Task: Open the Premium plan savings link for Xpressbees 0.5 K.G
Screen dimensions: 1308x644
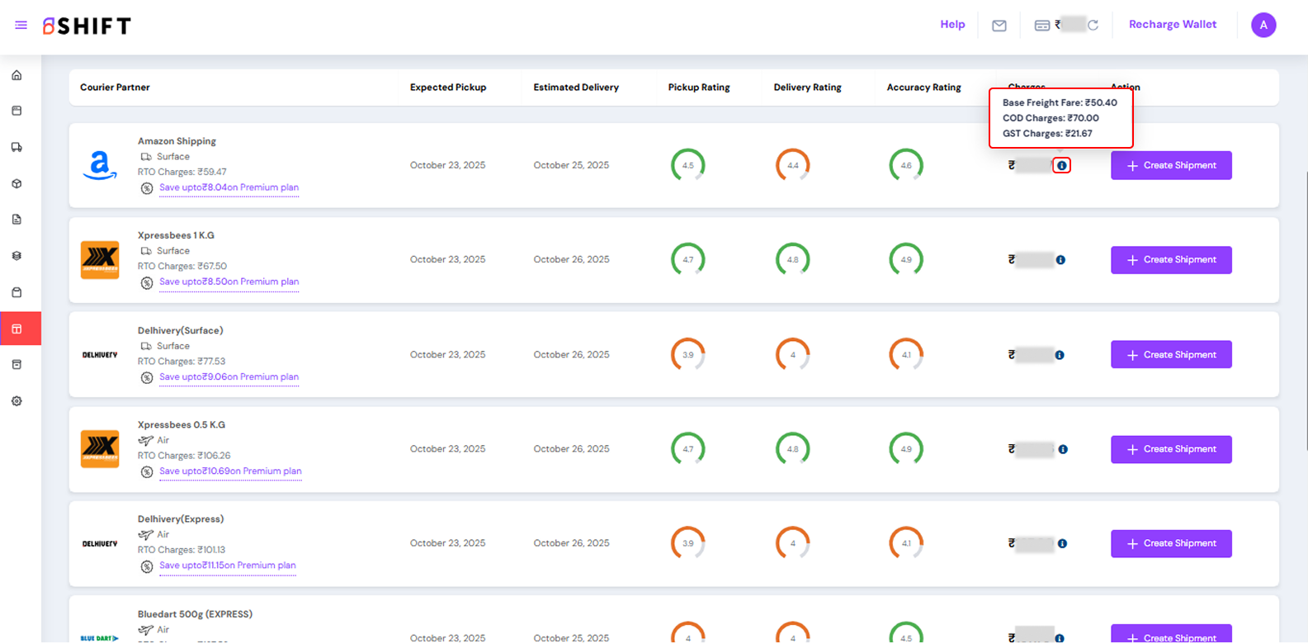Action: 230,471
